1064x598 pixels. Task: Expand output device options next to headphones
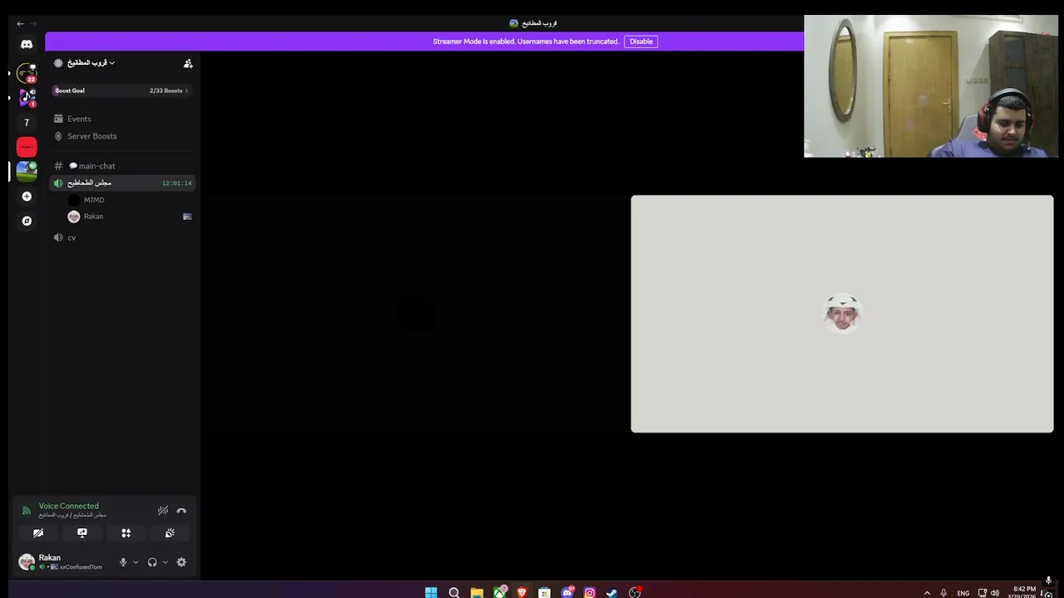click(165, 562)
